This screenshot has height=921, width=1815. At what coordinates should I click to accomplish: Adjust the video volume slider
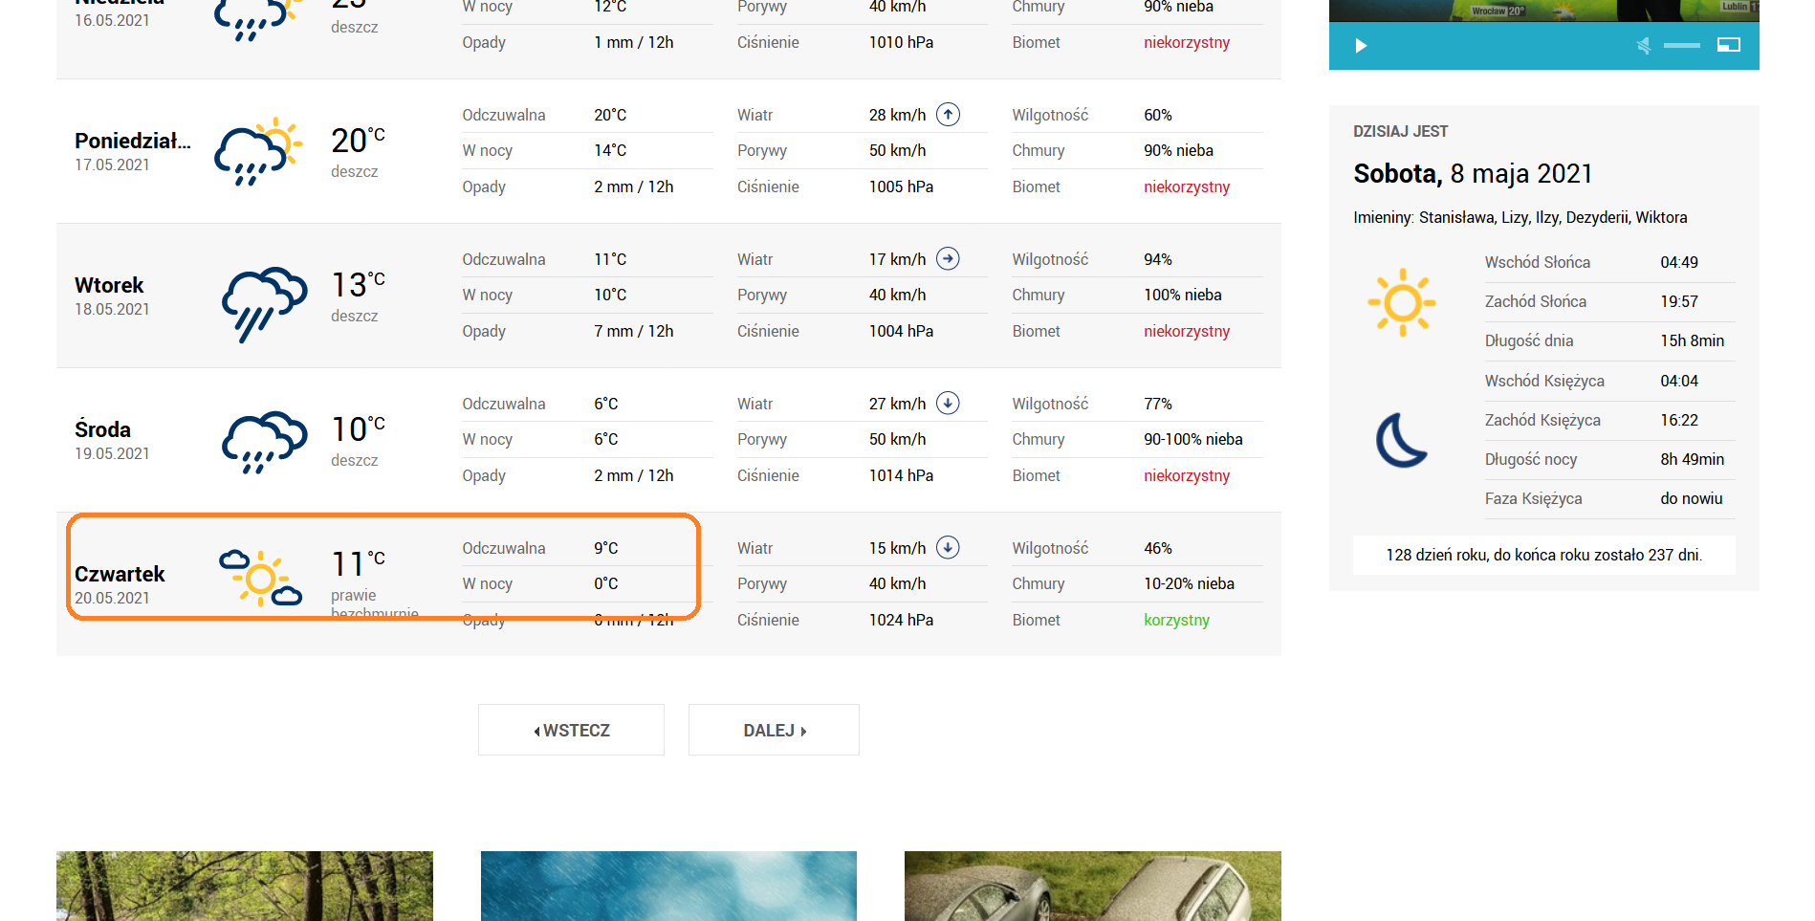tap(1681, 46)
